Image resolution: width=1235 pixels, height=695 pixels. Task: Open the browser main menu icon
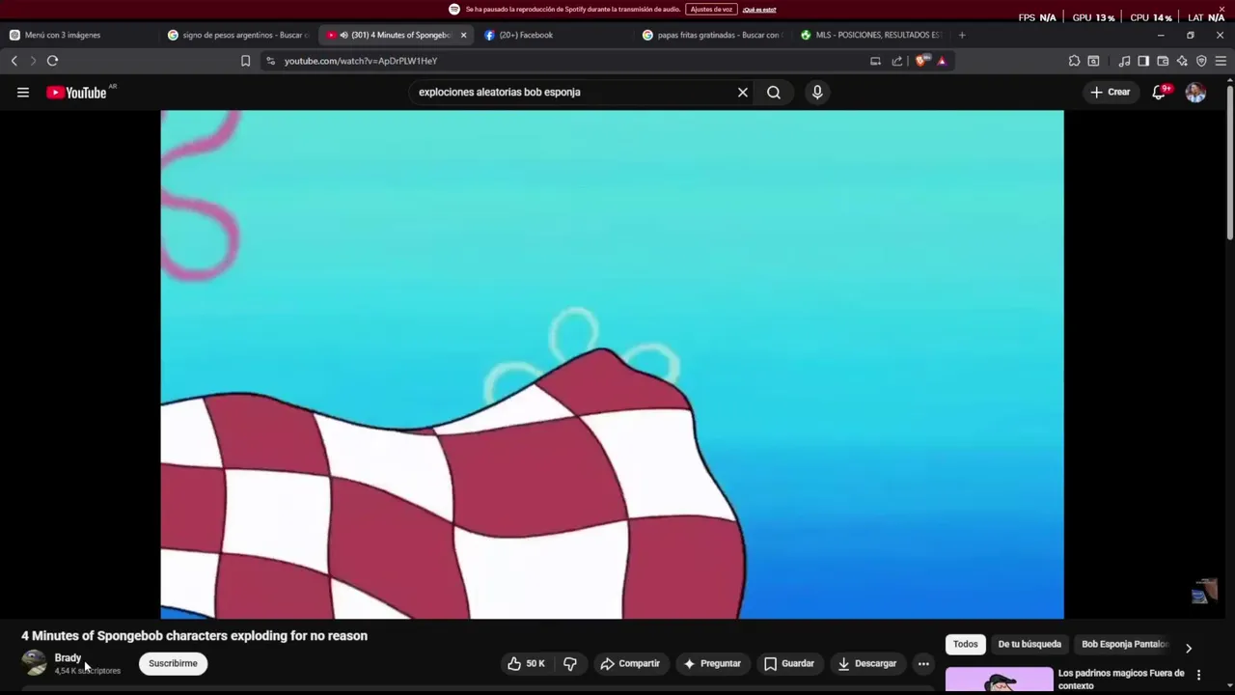tap(1221, 61)
